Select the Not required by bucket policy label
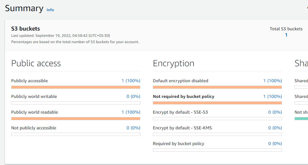The image size is (308, 165). tap(183, 96)
